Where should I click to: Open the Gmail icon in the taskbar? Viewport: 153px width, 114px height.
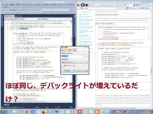pyautogui.click(x=39, y=112)
